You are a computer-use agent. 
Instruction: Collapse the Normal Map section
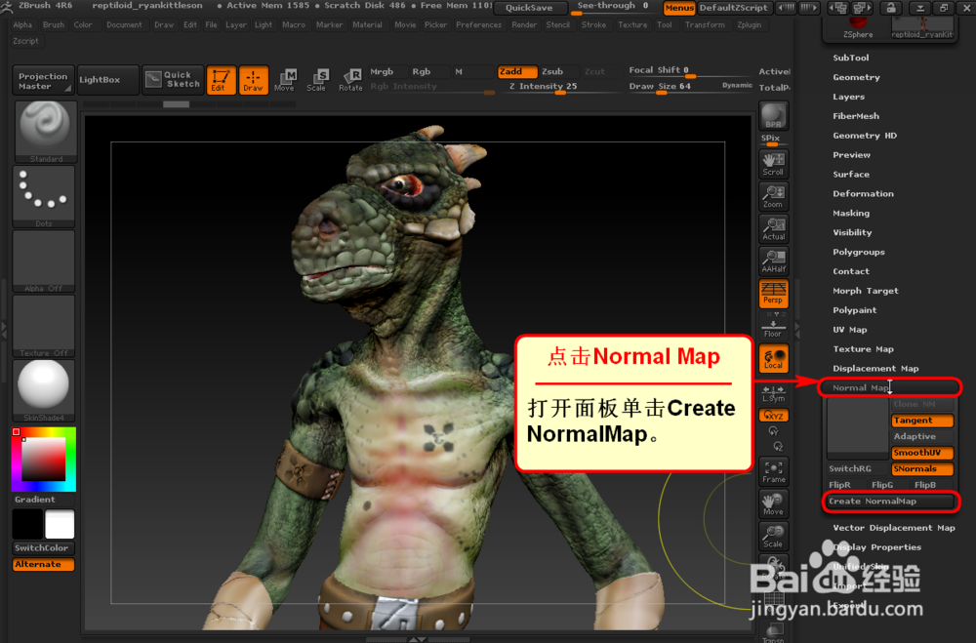pyautogui.click(x=889, y=387)
